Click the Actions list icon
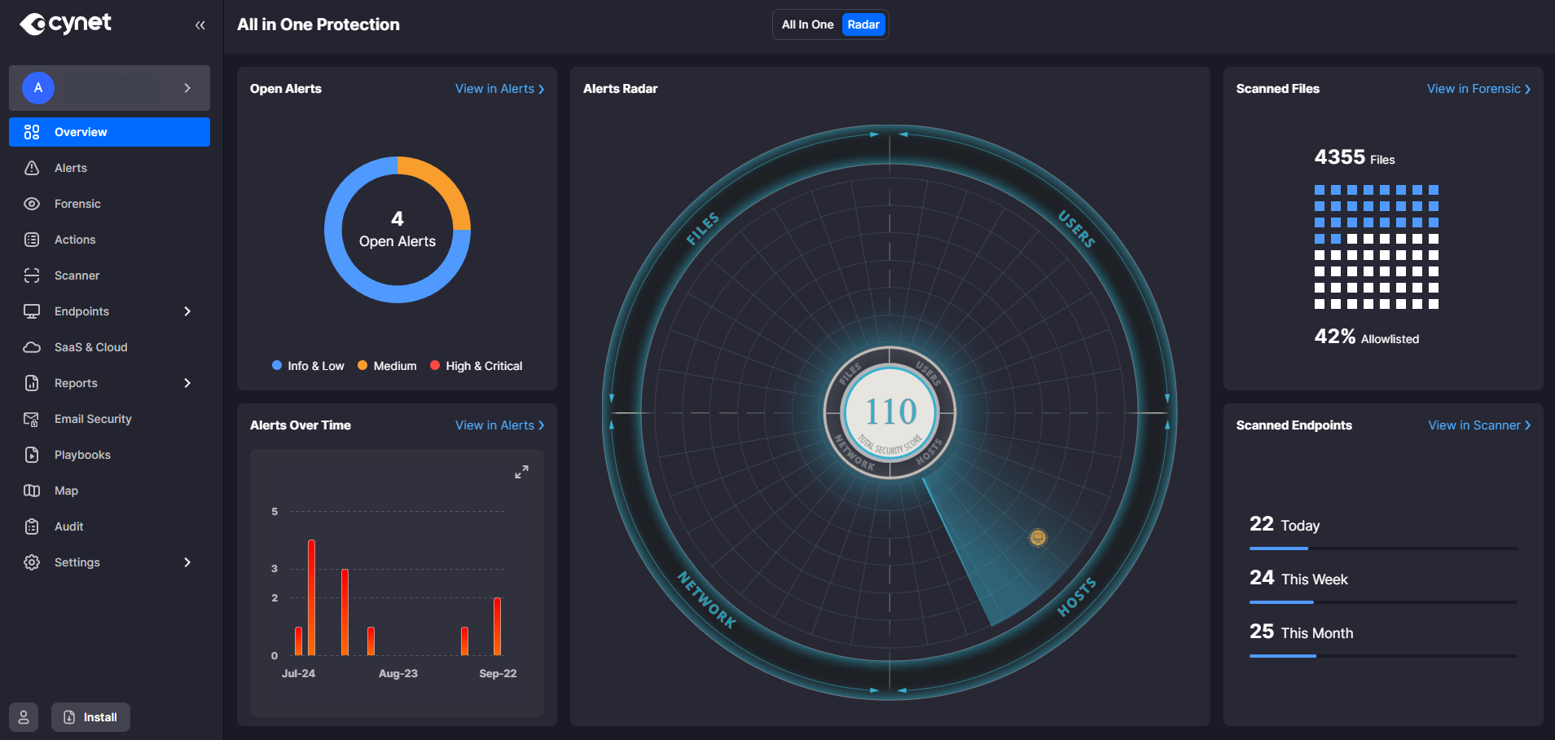The height and width of the screenshot is (740, 1555). [32, 240]
